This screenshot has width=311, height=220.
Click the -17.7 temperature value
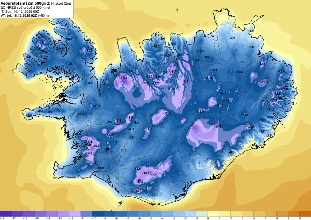click(x=140, y=182)
